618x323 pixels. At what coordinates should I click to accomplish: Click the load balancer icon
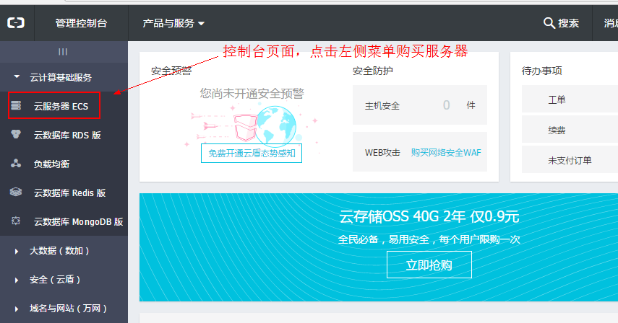pos(16,164)
